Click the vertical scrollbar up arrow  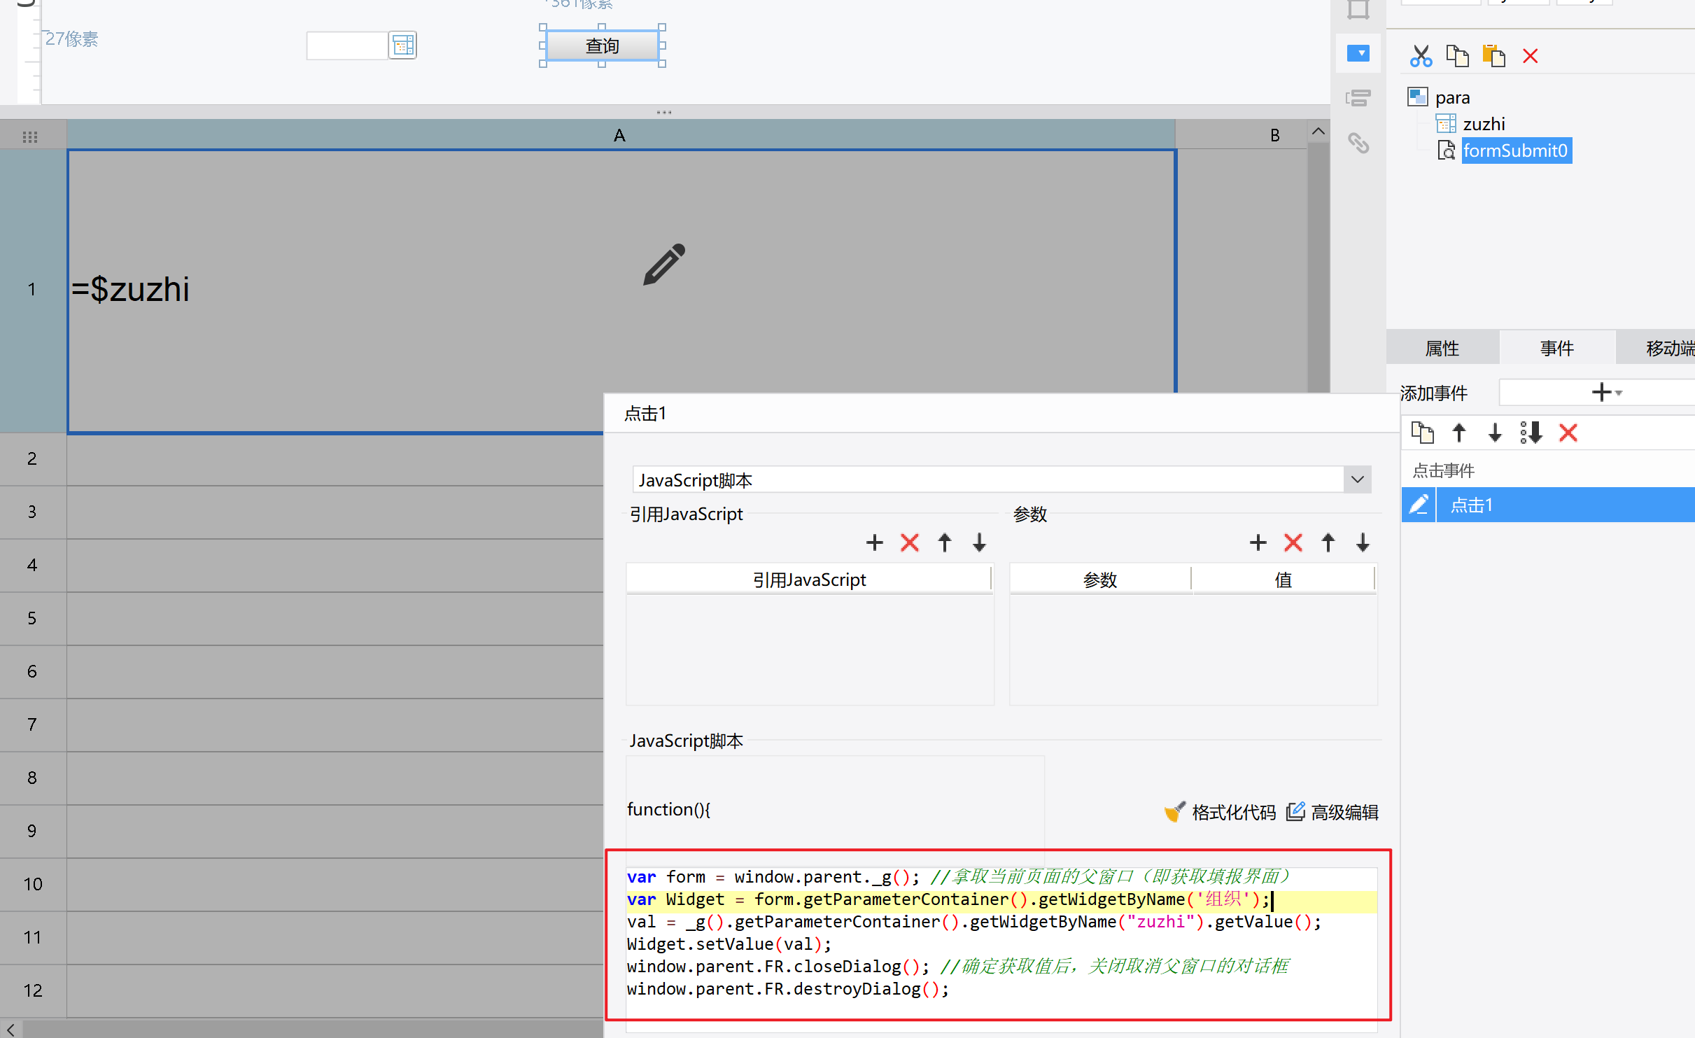click(1318, 132)
